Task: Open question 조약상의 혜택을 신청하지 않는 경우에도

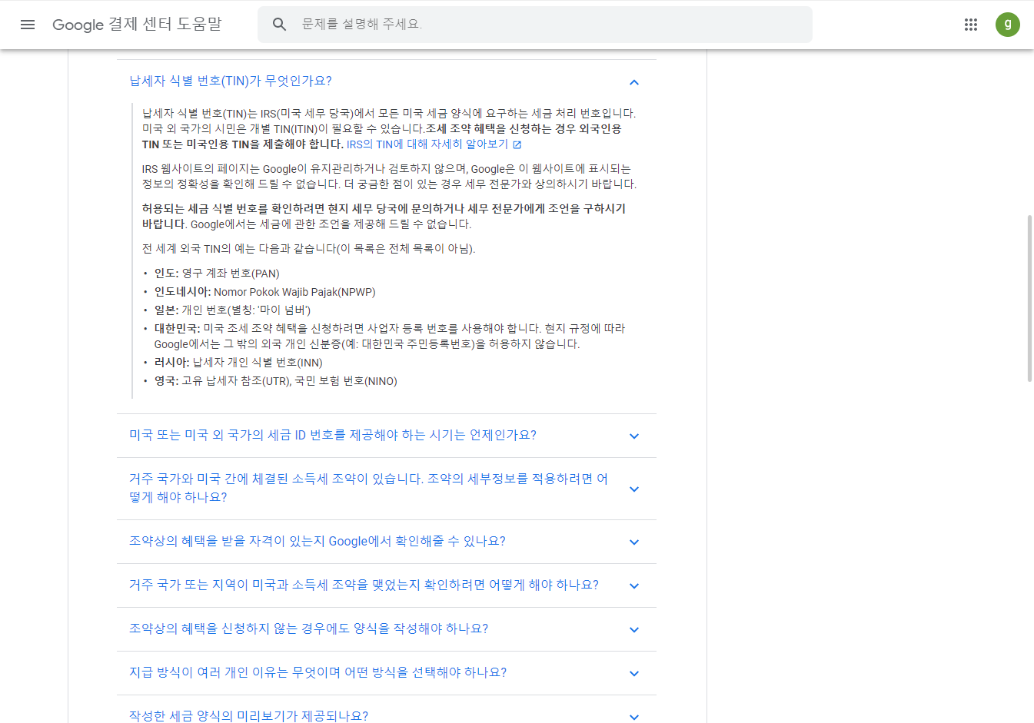Action: [x=308, y=628]
